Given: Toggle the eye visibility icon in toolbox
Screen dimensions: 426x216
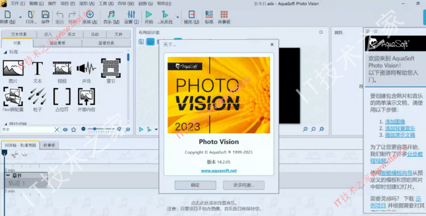Looking at the screenshot, I should [x=65, y=130].
